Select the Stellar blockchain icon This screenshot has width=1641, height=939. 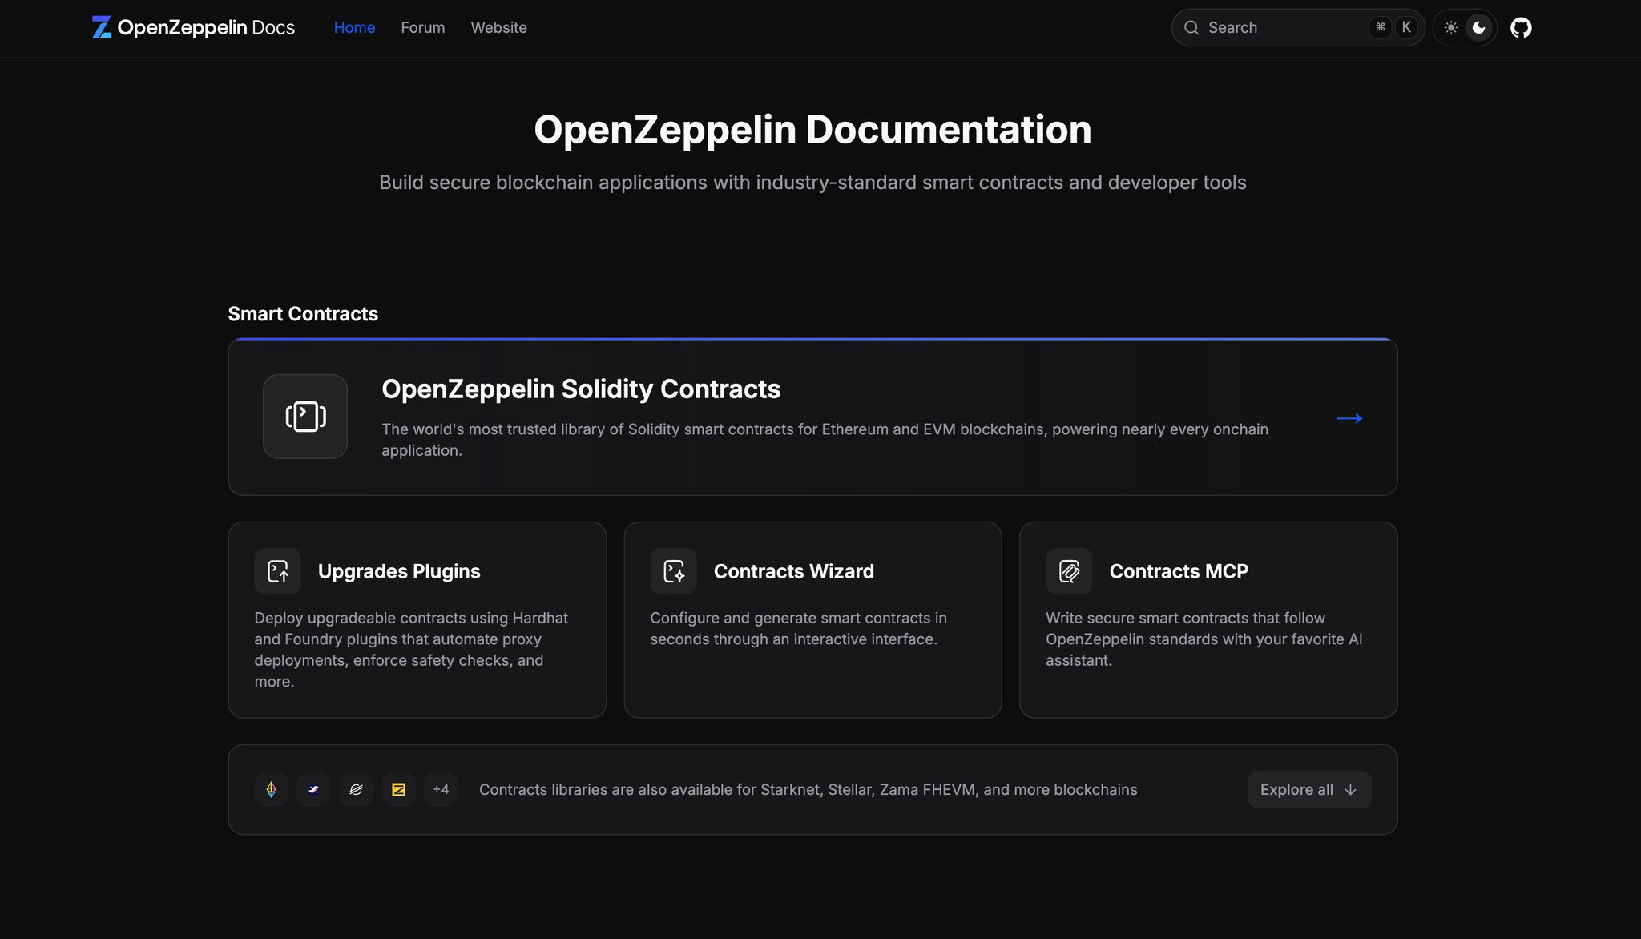tap(356, 789)
